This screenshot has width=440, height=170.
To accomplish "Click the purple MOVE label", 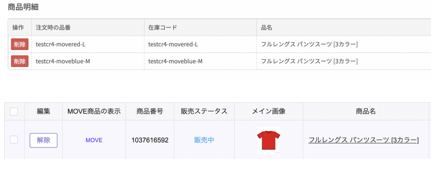I will tap(94, 140).
